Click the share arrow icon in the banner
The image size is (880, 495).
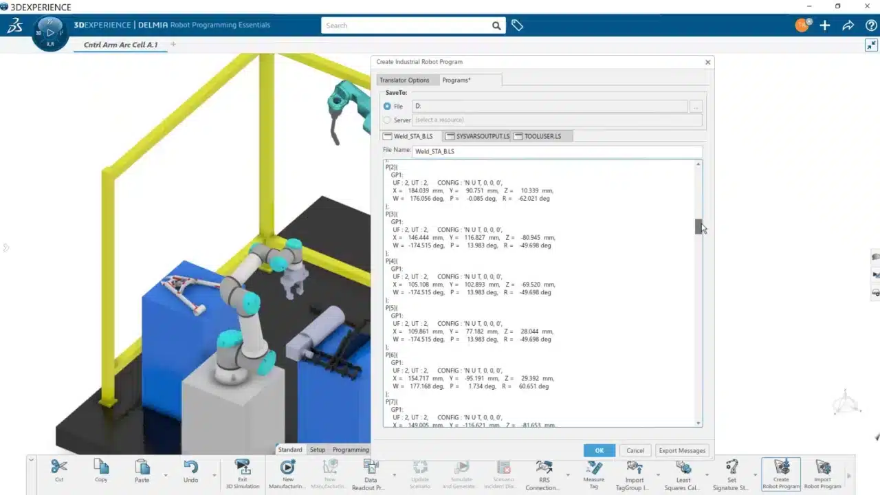point(848,25)
